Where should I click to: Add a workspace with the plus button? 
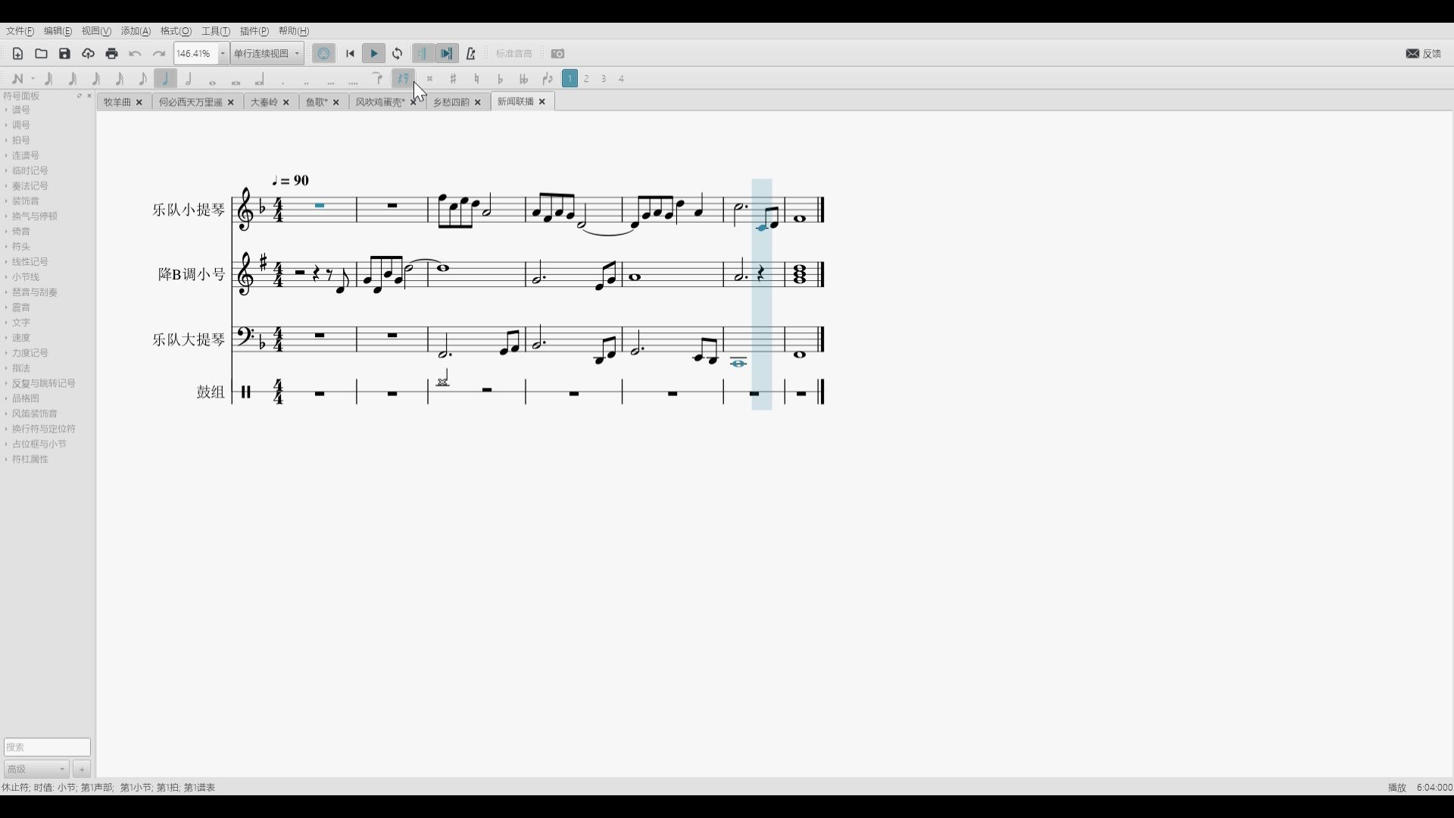(82, 769)
